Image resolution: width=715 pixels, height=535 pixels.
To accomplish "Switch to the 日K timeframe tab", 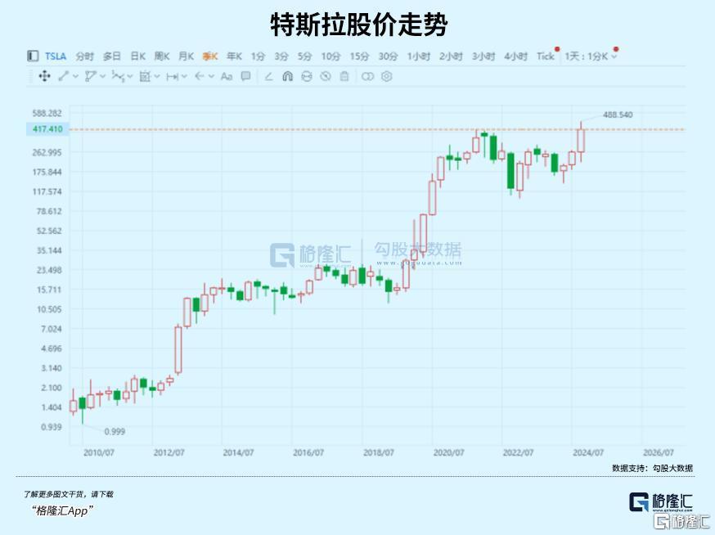I will pyautogui.click(x=137, y=56).
